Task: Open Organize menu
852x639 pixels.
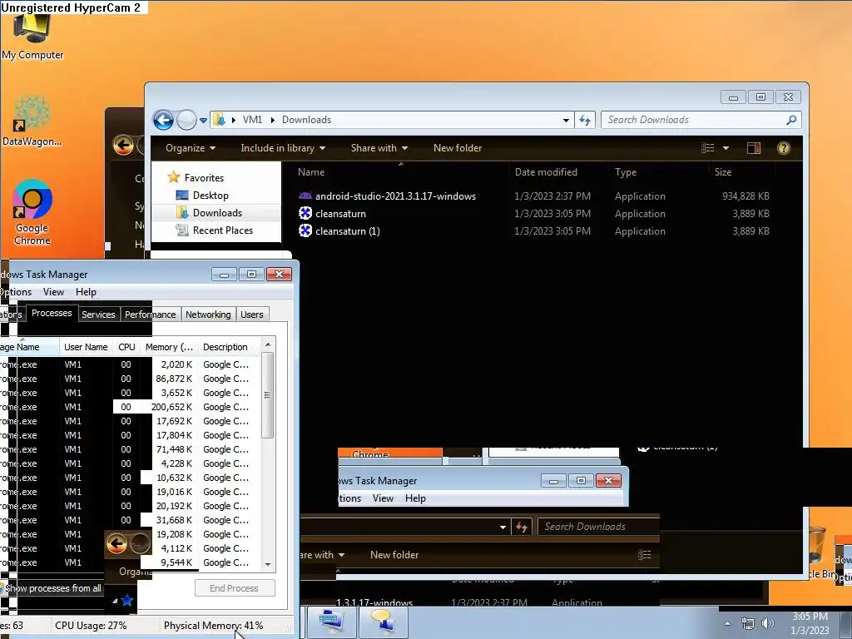Action: [191, 148]
